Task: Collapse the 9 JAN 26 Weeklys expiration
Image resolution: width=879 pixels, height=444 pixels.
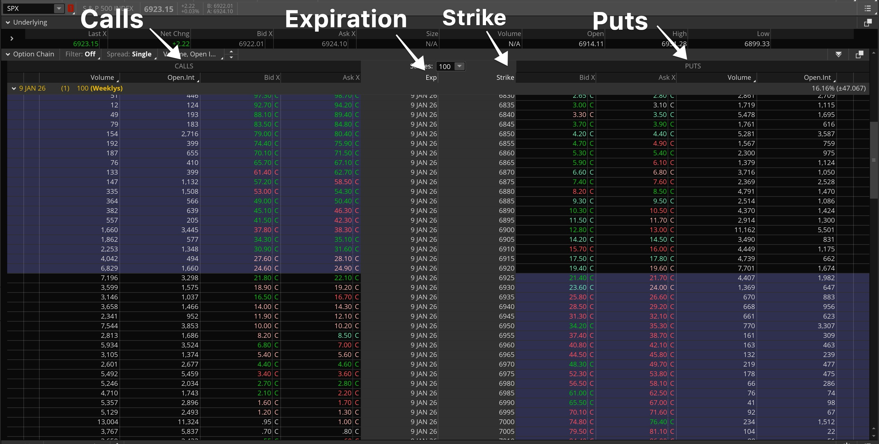Action: [14, 88]
